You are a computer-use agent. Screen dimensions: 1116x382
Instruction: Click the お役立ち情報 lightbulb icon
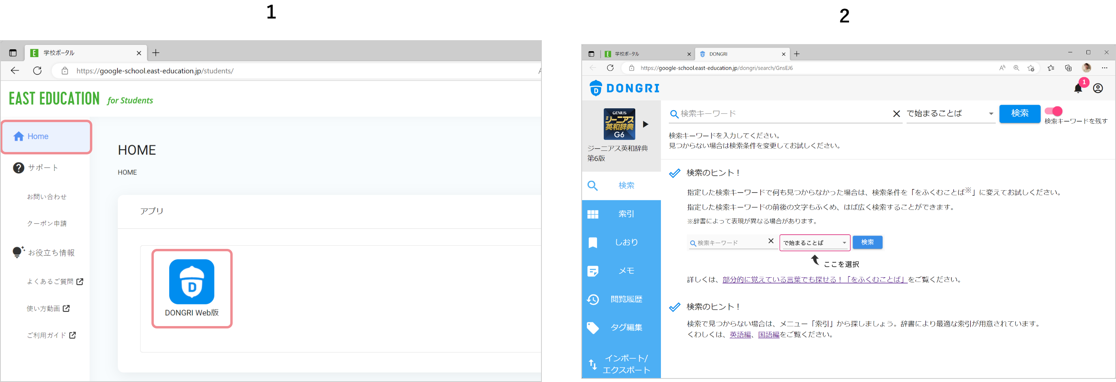tap(18, 252)
